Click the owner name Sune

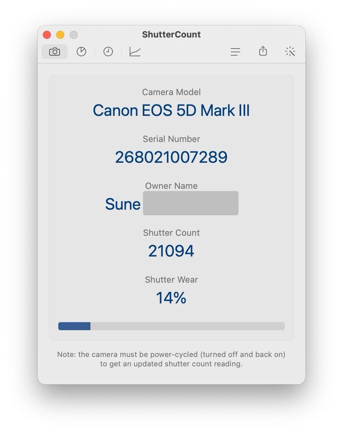(123, 204)
